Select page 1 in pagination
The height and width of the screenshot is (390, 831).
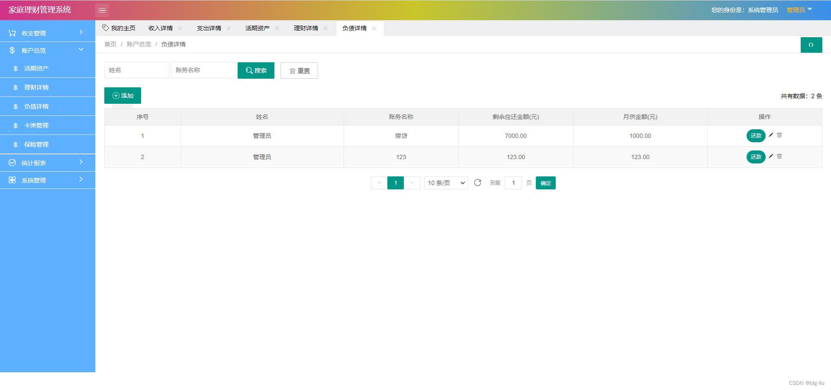[x=396, y=183]
